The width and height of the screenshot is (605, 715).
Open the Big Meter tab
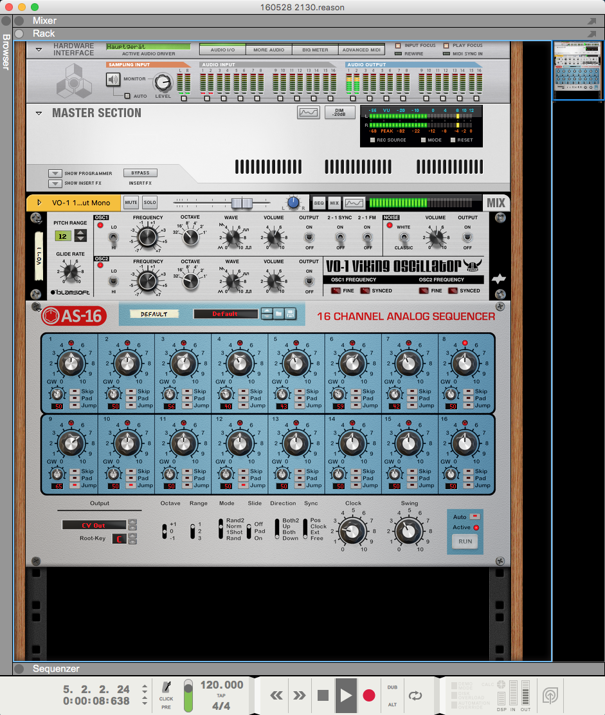point(315,50)
